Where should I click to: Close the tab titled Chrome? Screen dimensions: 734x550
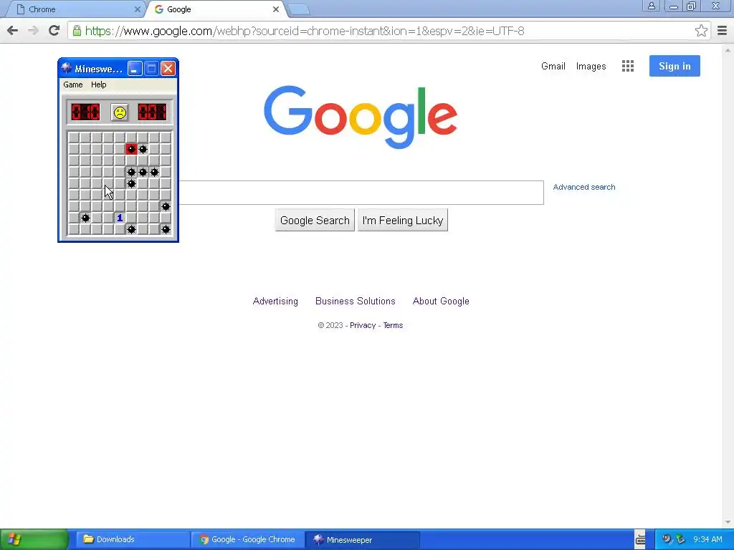click(137, 9)
